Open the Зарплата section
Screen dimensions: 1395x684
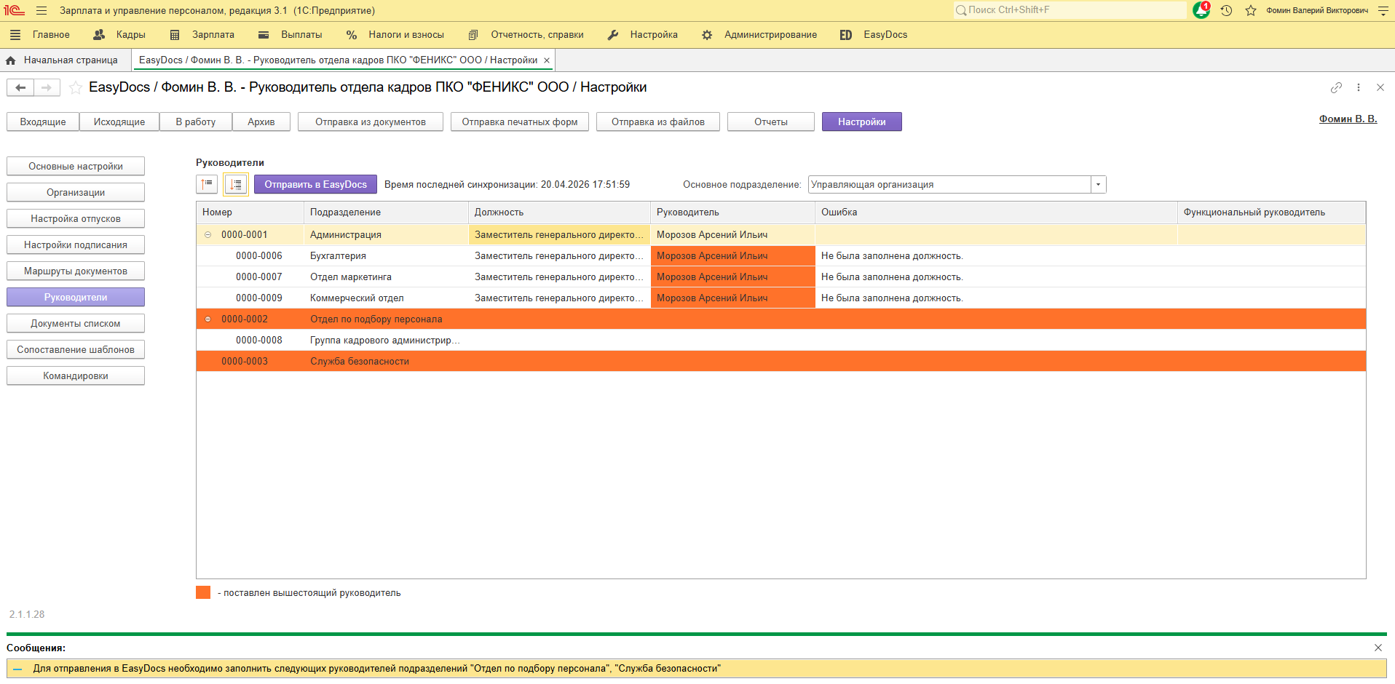213,35
